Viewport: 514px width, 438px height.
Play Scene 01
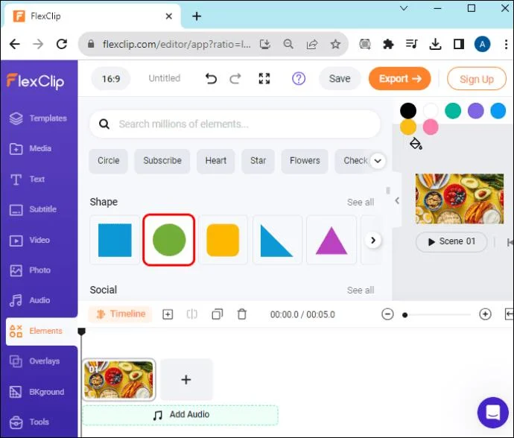[451, 241]
